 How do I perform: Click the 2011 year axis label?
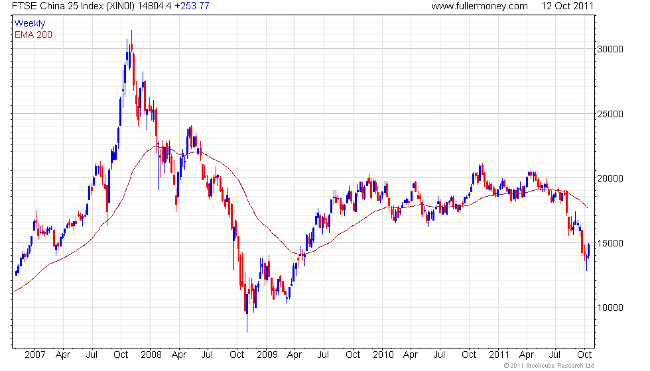499,355
